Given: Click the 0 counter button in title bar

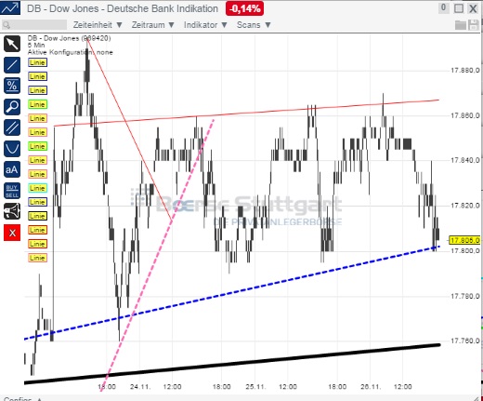Looking at the screenshot, I should [x=443, y=7].
